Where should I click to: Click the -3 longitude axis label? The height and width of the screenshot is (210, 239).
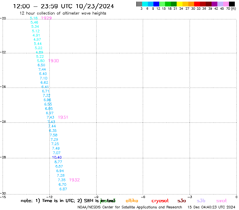190,197
